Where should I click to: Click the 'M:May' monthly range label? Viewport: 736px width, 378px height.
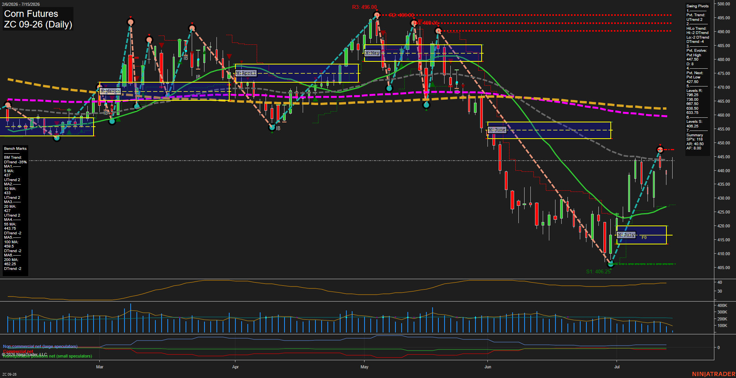[x=372, y=53]
